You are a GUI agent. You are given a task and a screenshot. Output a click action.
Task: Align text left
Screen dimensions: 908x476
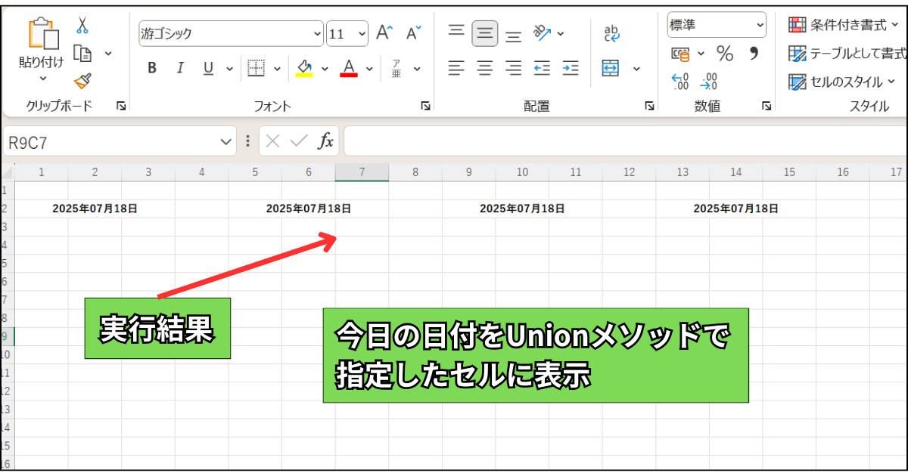pos(456,68)
